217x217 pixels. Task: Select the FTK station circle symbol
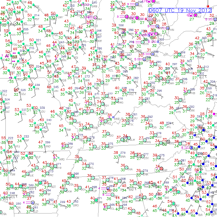[x=127, y=123]
